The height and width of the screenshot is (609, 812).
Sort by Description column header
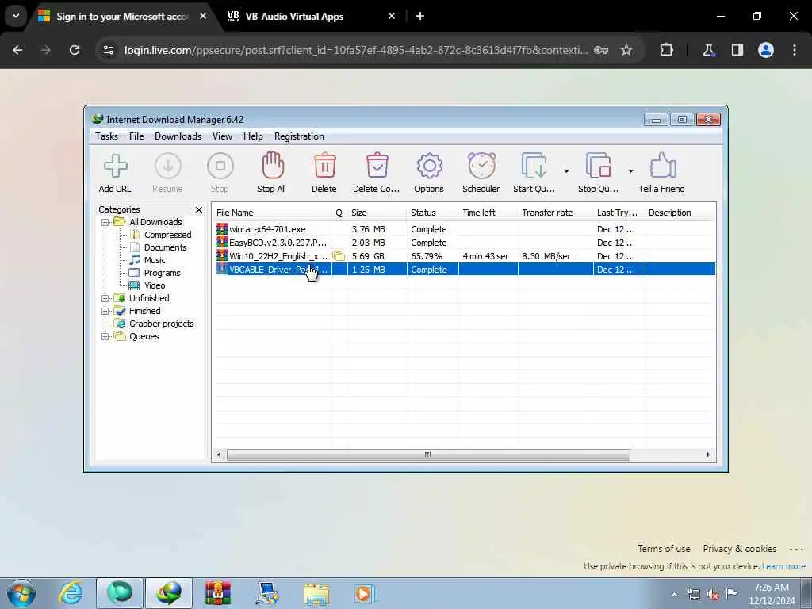click(680, 213)
